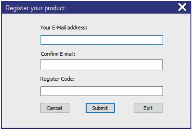Image resolution: width=192 pixels, height=129 pixels.
Task: Click the "Your E-Mail address:" label
Action: coord(64,28)
